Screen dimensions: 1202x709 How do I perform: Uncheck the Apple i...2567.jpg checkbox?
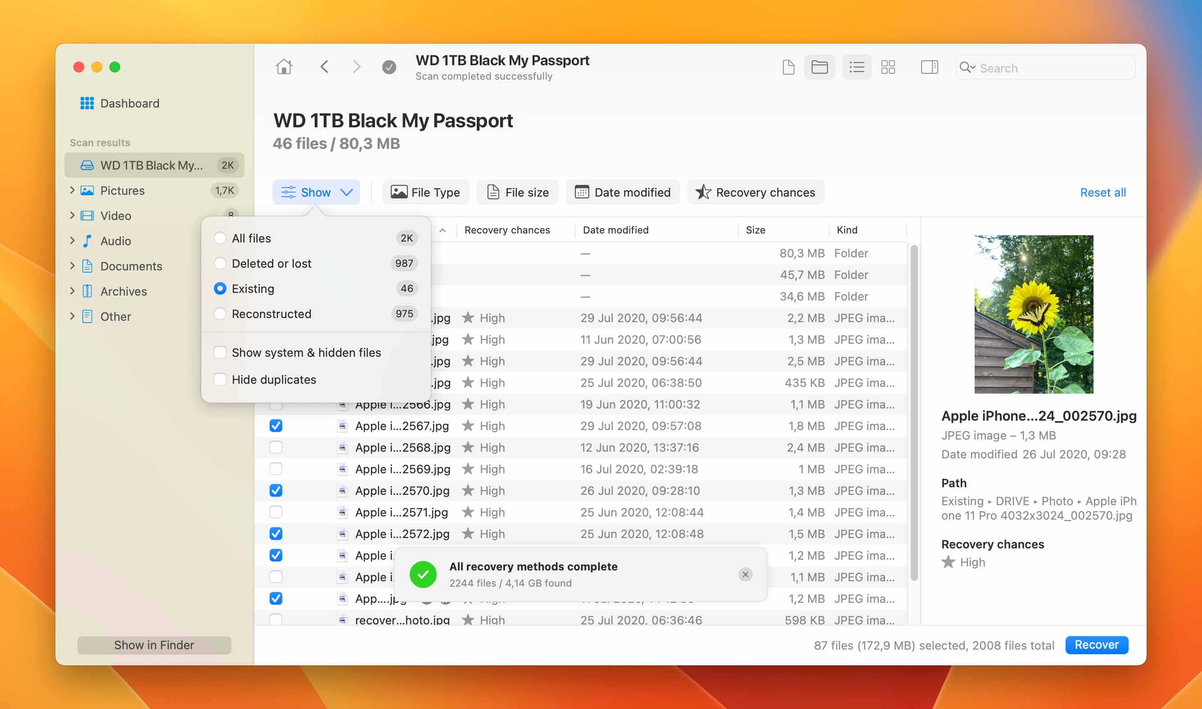tap(276, 426)
